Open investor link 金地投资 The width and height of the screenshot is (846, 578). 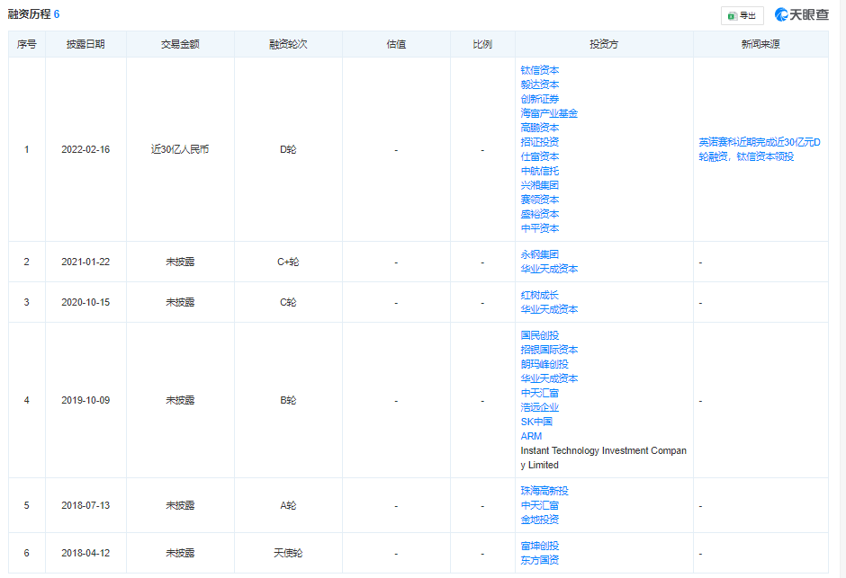(539, 520)
